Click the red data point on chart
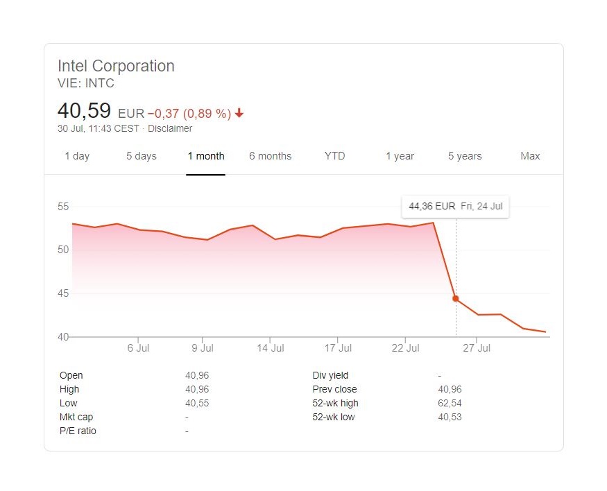 click(x=456, y=299)
